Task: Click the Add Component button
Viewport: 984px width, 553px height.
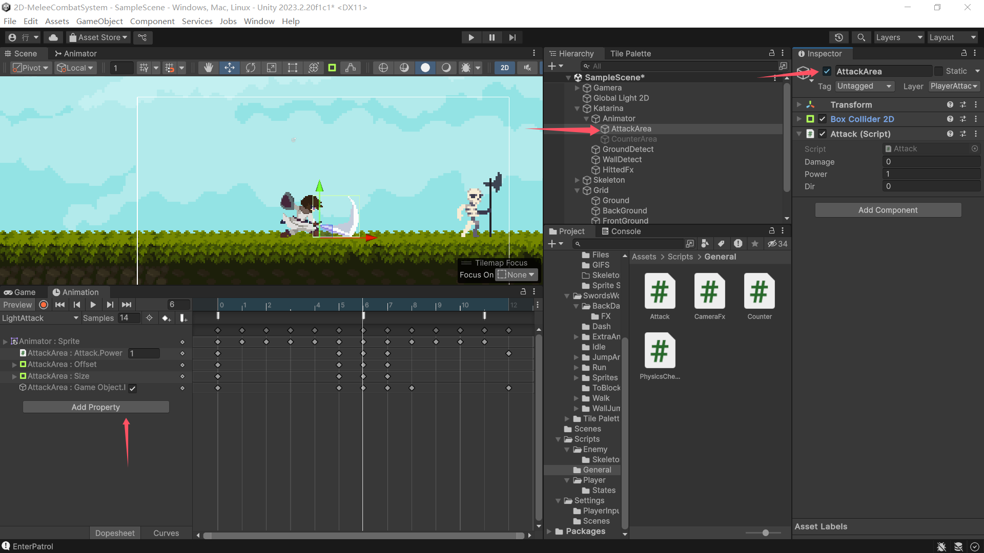Action: (x=888, y=210)
